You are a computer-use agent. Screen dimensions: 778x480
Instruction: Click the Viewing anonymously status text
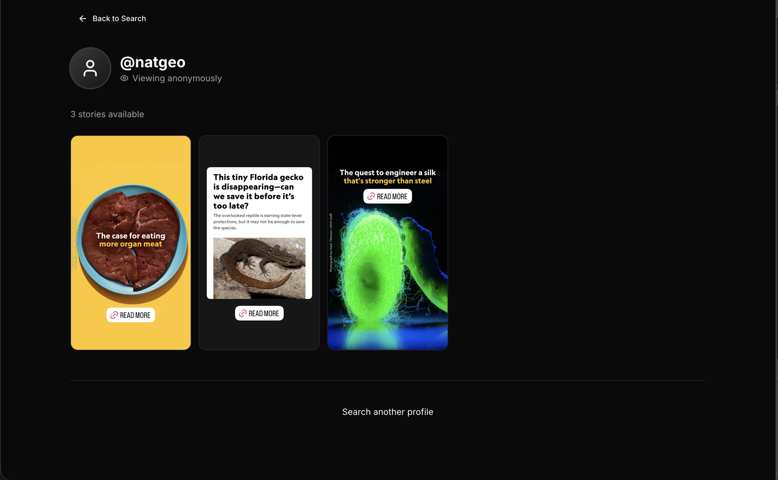(177, 78)
